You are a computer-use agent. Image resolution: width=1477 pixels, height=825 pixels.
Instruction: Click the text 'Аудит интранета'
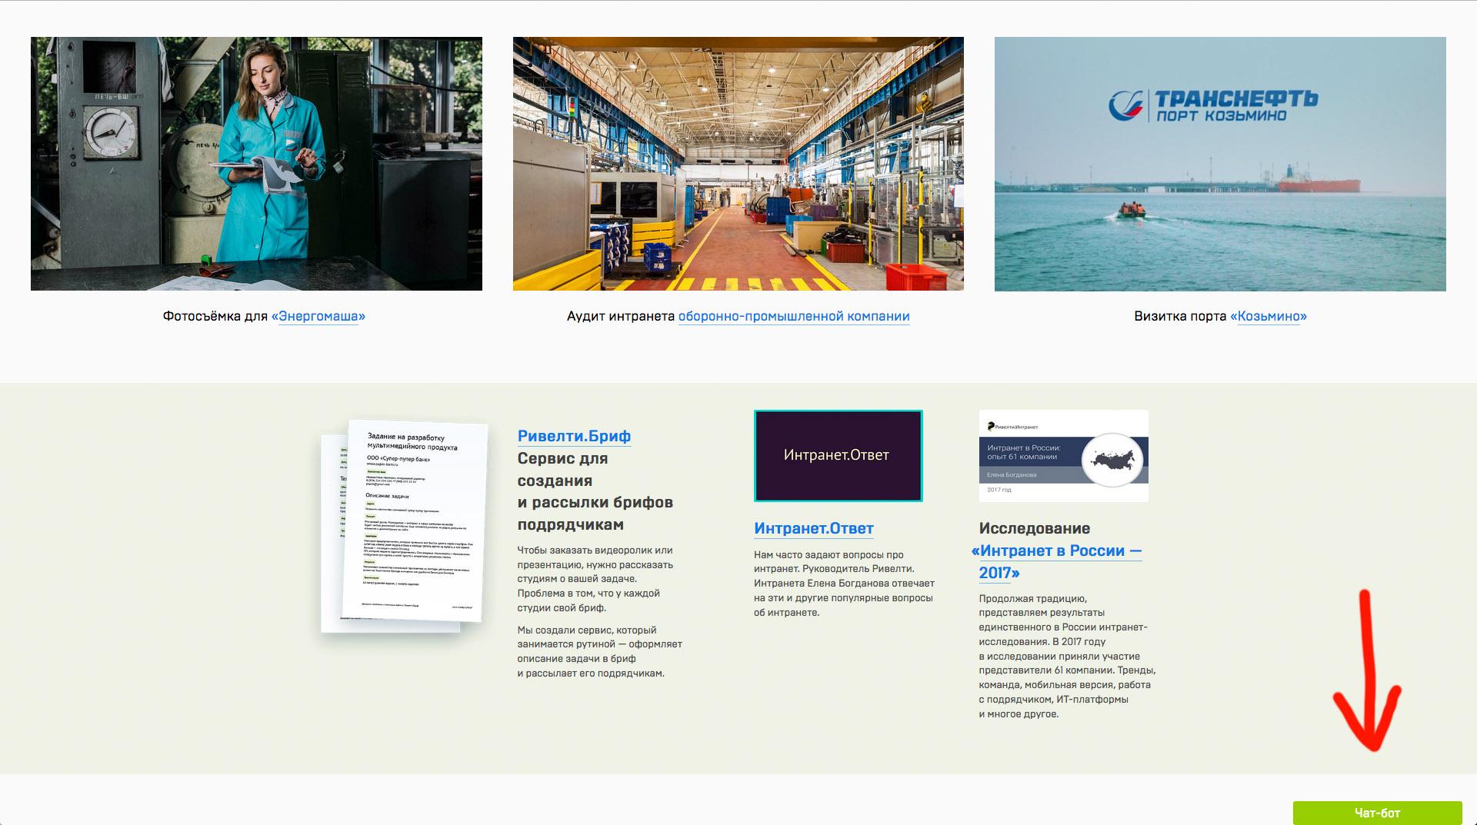(620, 316)
